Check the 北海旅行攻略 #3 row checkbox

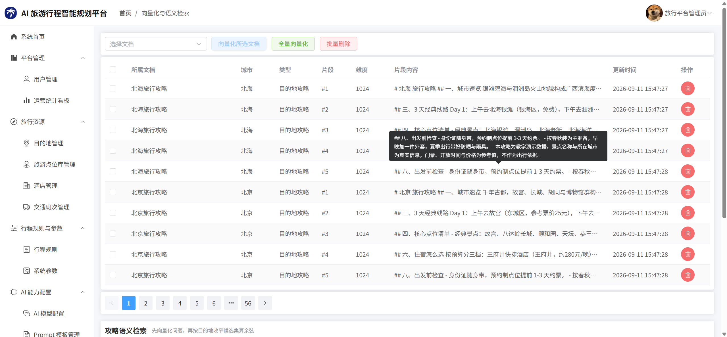[x=113, y=130]
